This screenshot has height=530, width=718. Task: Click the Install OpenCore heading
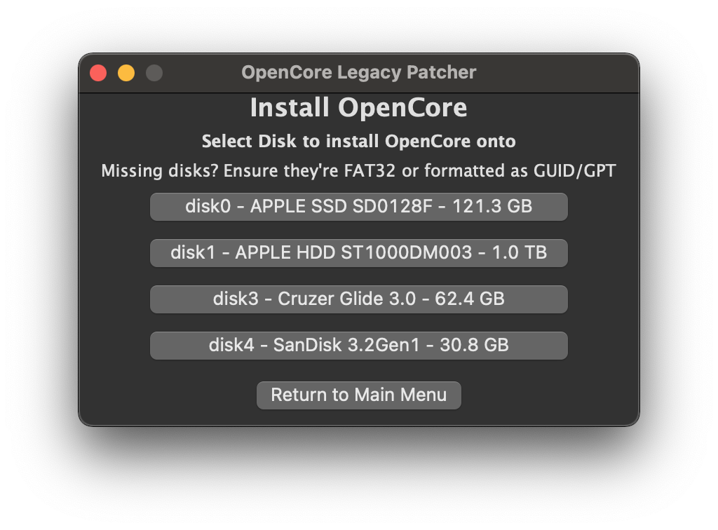[x=358, y=107]
